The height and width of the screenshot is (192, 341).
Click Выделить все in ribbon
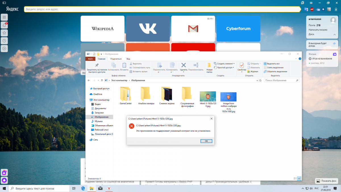tap(272, 64)
